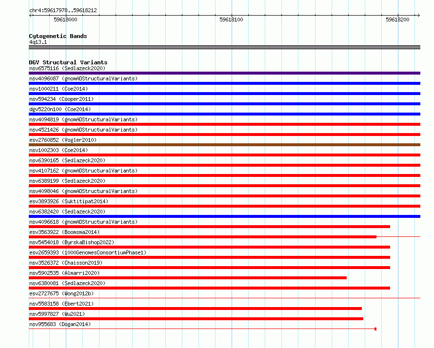Viewport: 434px width, 348px height.
Task: Select the blue bar under nsv1000211
Action: click(224, 94)
